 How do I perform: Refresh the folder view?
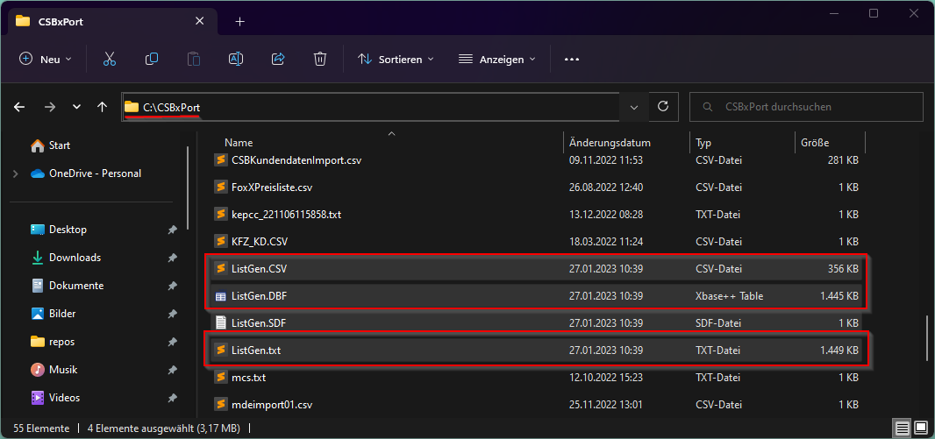click(x=662, y=107)
